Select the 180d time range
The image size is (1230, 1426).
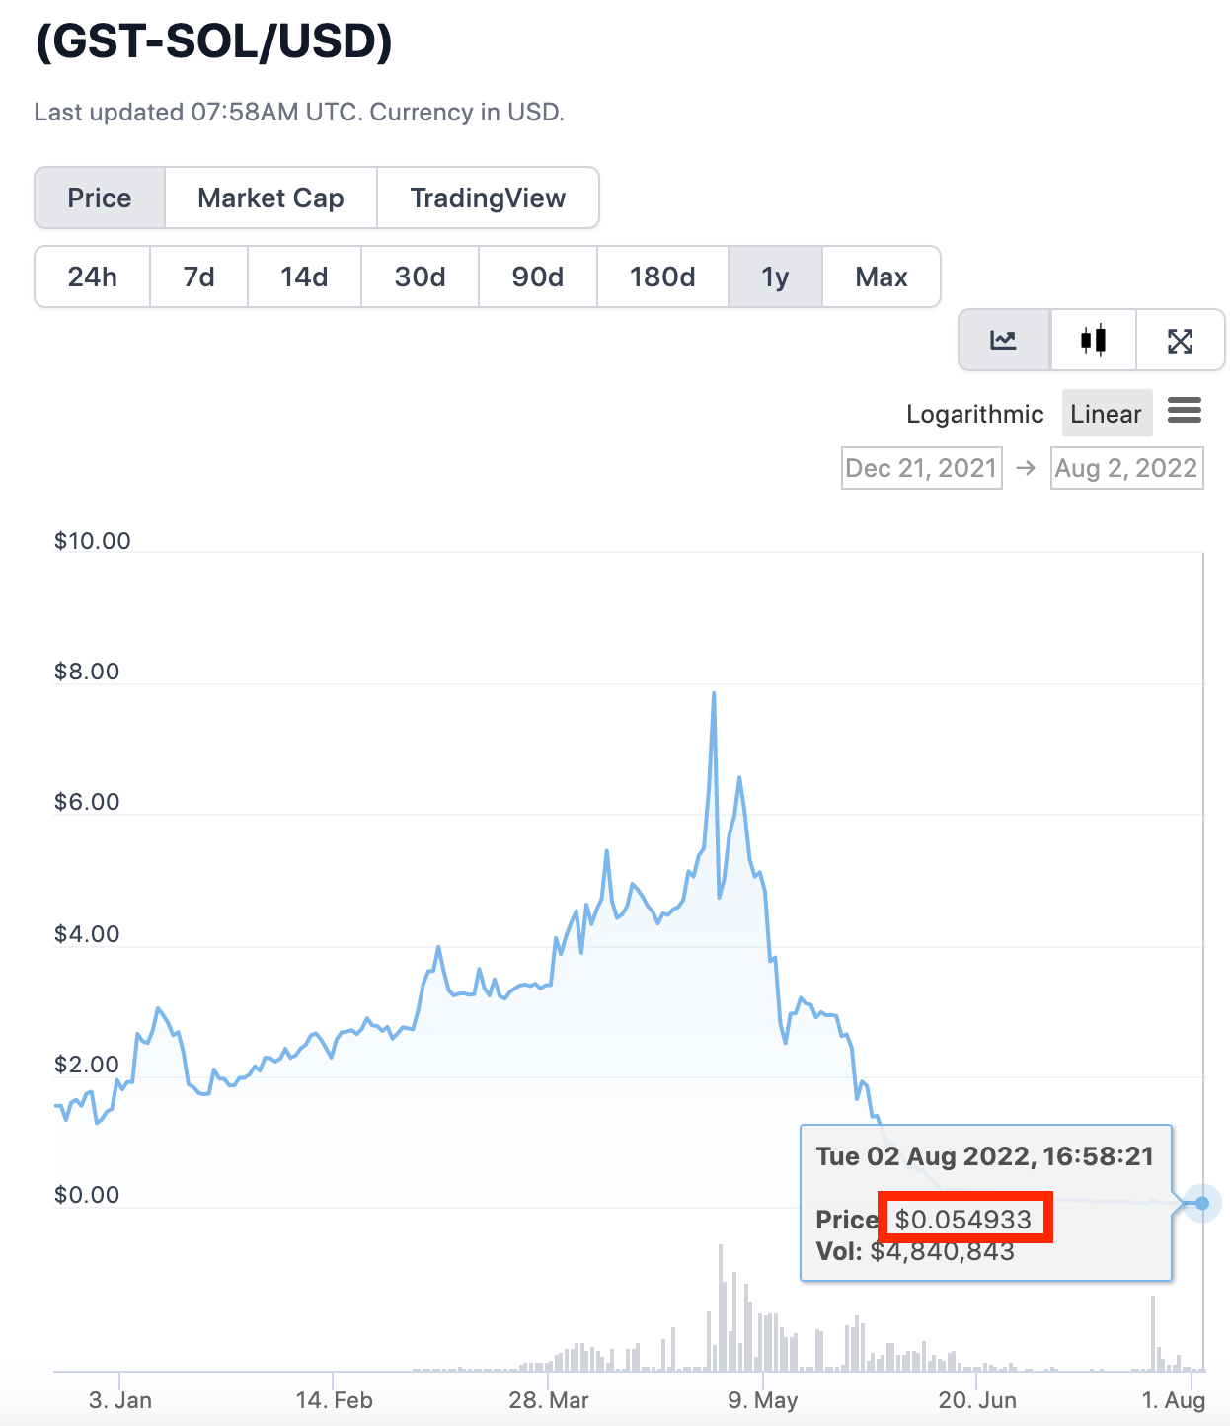(662, 277)
